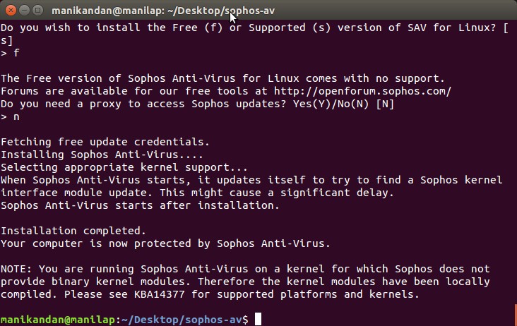Click the cursor block at the shell prompt
This screenshot has height=326, width=517.
coord(258,319)
